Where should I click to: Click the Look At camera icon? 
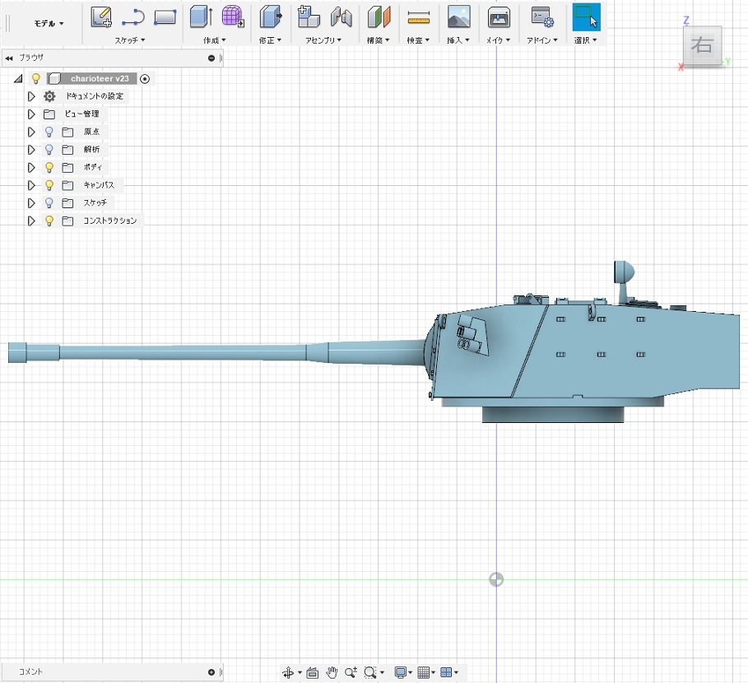313,672
